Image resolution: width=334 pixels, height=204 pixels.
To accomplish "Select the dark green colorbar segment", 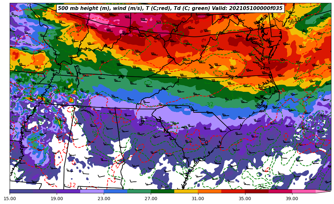I will 162,191.
